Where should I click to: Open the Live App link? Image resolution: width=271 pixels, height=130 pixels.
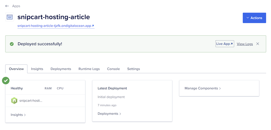[225, 44]
